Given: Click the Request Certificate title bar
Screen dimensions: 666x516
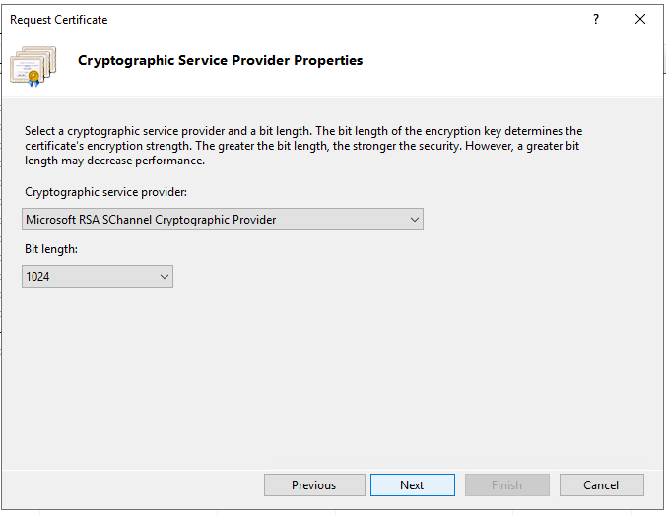Looking at the screenshot, I should (x=296, y=19).
